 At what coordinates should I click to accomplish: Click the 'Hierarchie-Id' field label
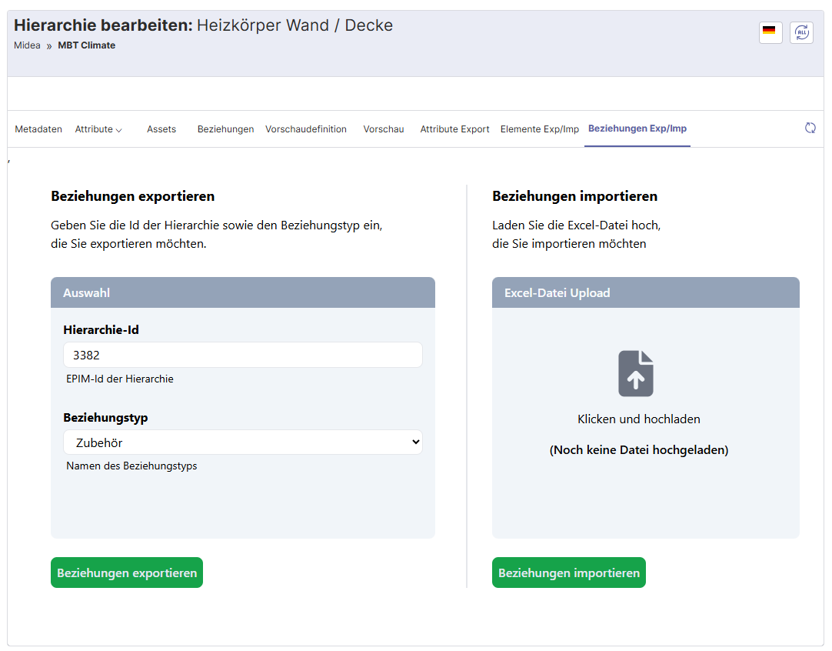(101, 330)
